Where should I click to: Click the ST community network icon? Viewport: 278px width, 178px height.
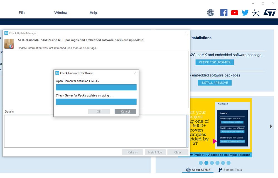tap(256, 13)
